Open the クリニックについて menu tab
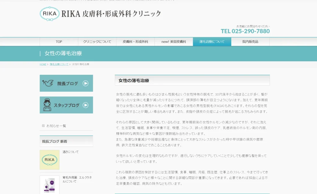Image resolution: width=317 pixels, height=194 pixels. click(x=97, y=42)
